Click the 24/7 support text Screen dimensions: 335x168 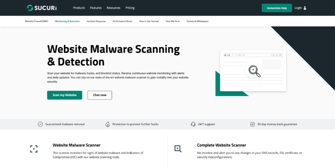click(206, 124)
